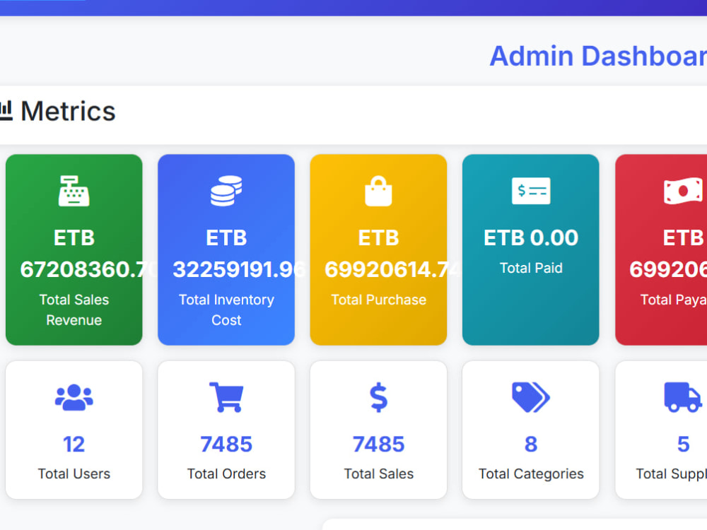Viewport: 707px width, 530px height.
Task: Click the shopping bag icon on the yellow card
Action: click(x=378, y=191)
